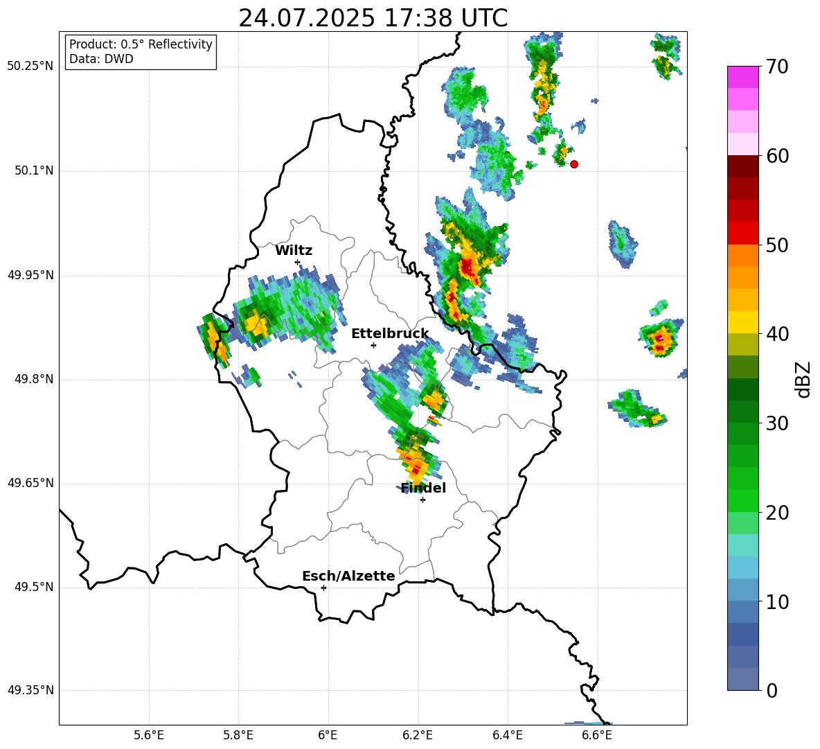Screen dimensions: 820x749
Task: Select the Ettelbruck city label
Action: pyautogui.click(x=390, y=334)
